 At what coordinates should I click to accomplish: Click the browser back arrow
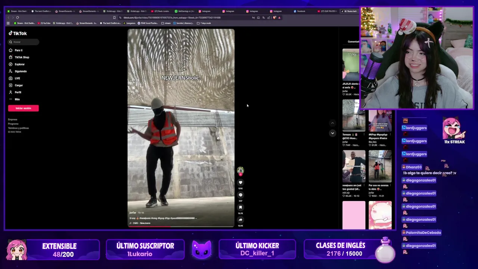[x=9, y=18]
